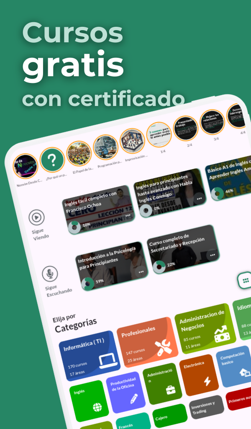Tap the pencil icon on Productividad tile
This screenshot has width=251, height=429.
(134, 399)
